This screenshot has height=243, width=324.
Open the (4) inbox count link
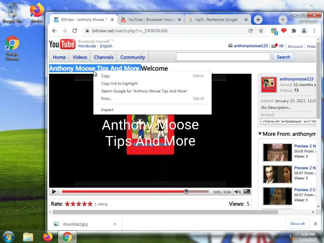281,46
